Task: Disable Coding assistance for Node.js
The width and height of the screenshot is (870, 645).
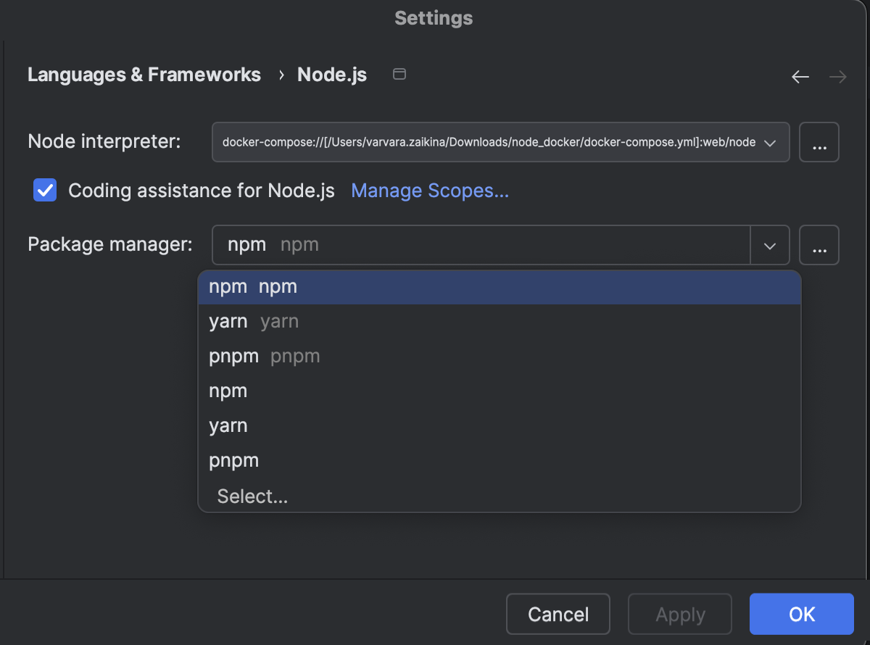Action: tap(44, 190)
